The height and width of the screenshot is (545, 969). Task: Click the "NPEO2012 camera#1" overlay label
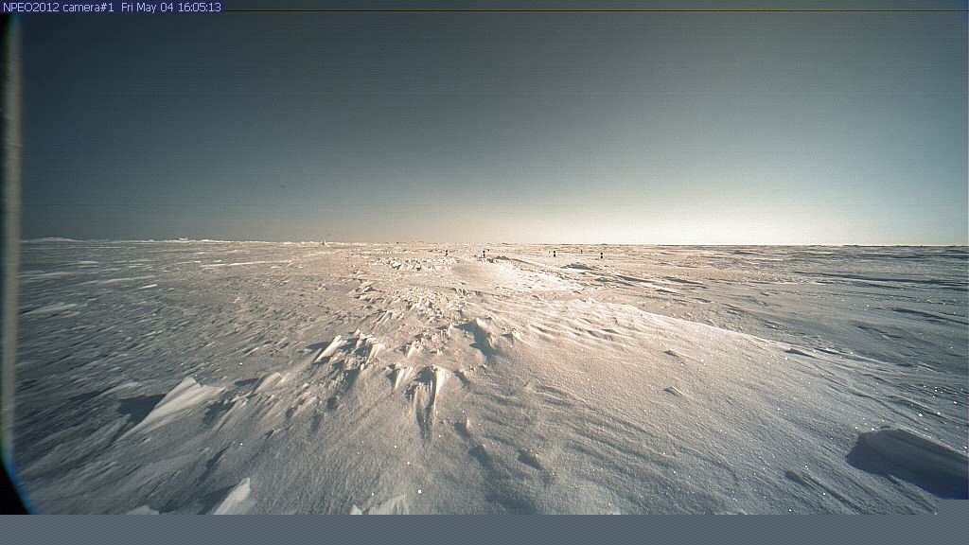coord(59,7)
